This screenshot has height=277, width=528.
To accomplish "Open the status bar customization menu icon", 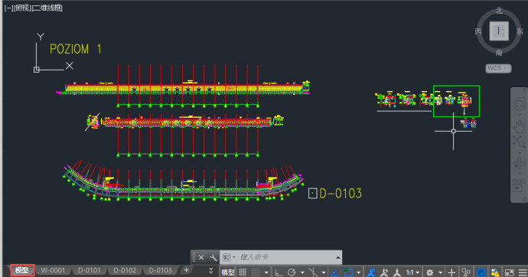I will [x=523, y=272].
